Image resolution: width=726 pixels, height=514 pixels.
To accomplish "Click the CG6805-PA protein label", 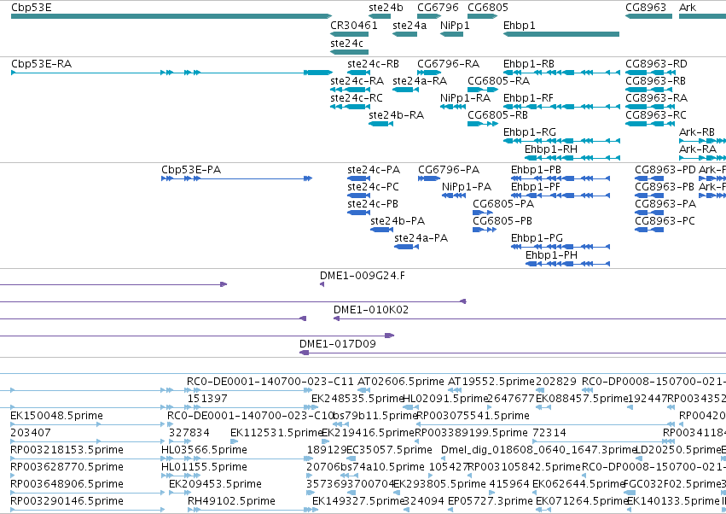I will click(503, 204).
